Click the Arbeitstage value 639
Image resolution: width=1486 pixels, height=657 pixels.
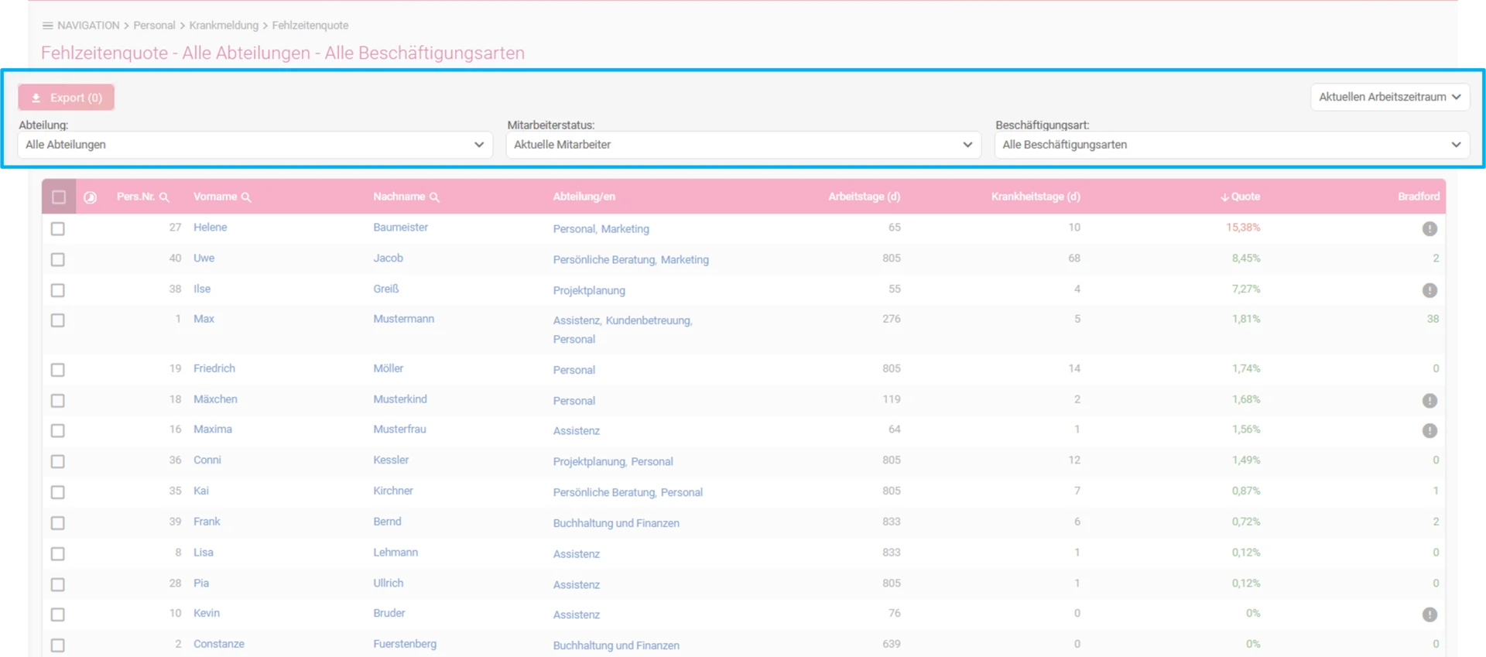[x=892, y=644]
